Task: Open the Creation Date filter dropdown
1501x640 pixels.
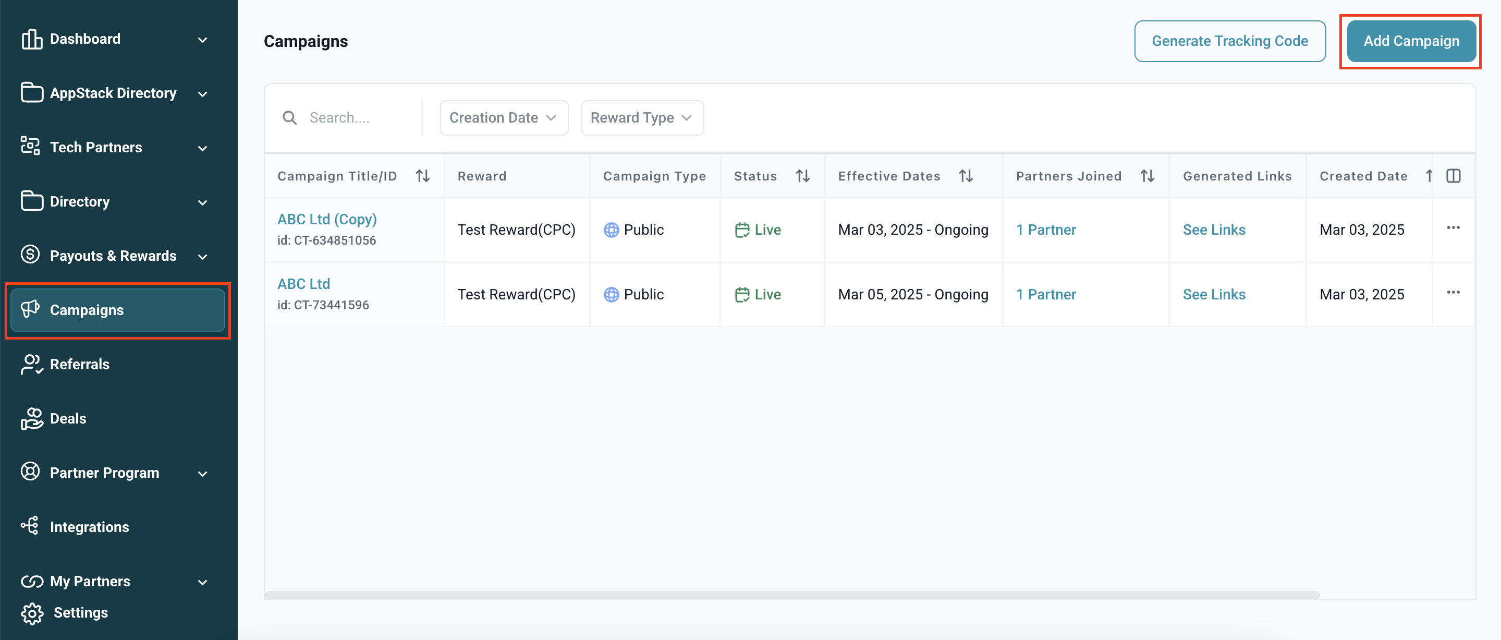Action: tap(504, 118)
